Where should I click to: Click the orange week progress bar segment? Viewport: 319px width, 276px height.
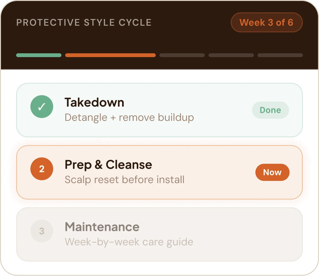110,55
